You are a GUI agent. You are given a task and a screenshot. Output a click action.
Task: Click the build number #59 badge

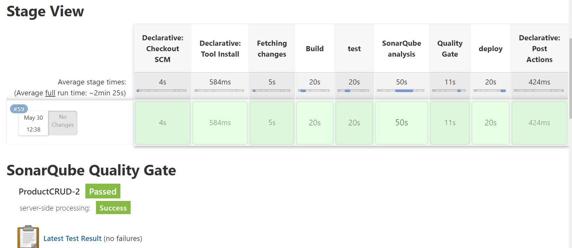click(x=19, y=109)
